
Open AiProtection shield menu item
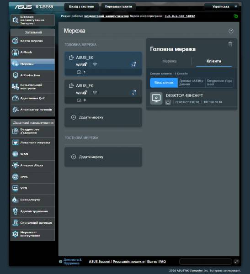(32, 75)
